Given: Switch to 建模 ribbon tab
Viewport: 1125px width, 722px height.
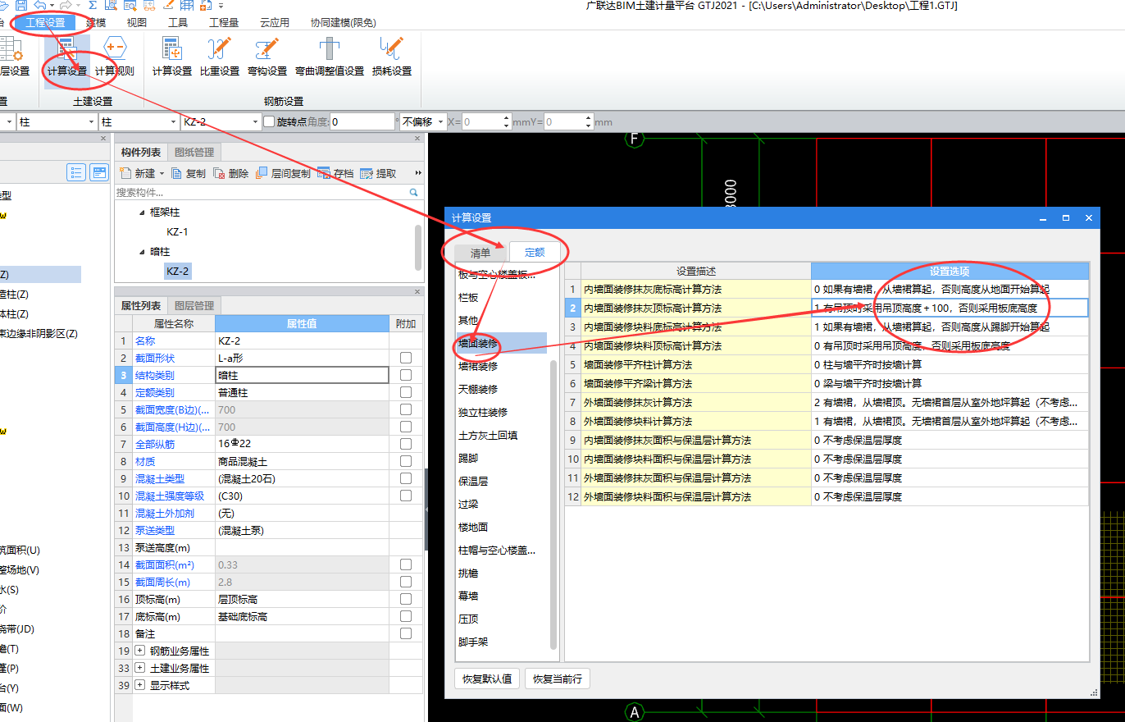Looking at the screenshot, I should click(x=96, y=23).
